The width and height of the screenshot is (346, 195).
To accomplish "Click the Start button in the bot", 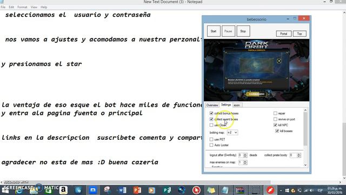I will tap(214, 31).
